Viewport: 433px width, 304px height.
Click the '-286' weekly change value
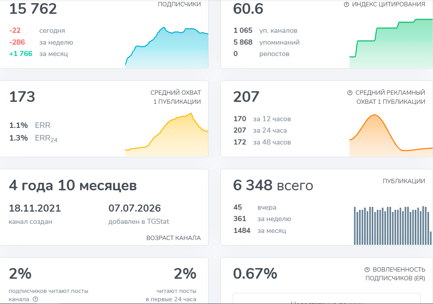click(x=17, y=42)
